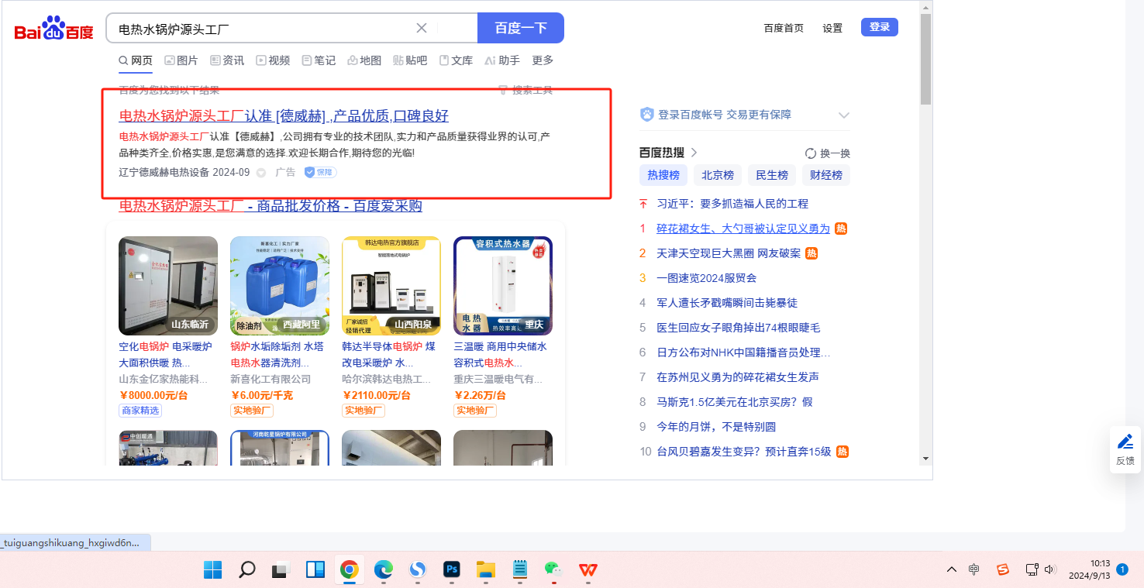
Task: Open hot search 碎花裙女生、大勺哥被认定见义勇为
Action: coord(743,229)
